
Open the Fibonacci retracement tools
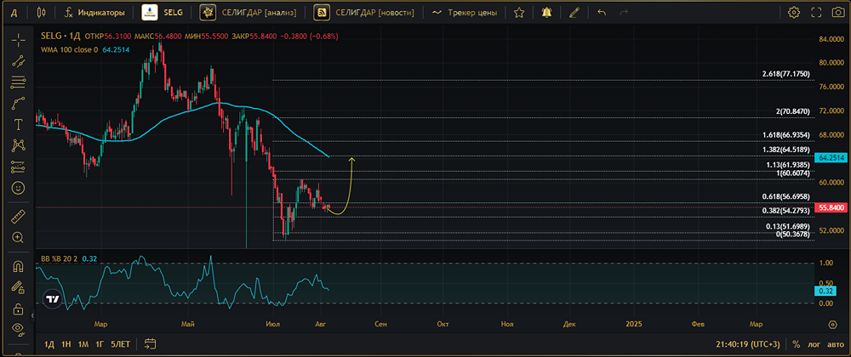click(x=18, y=82)
